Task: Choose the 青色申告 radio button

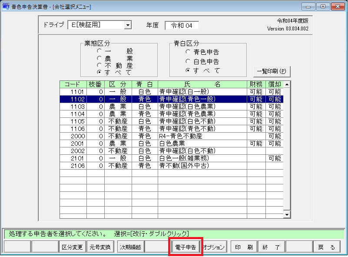Action: click(x=188, y=52)
